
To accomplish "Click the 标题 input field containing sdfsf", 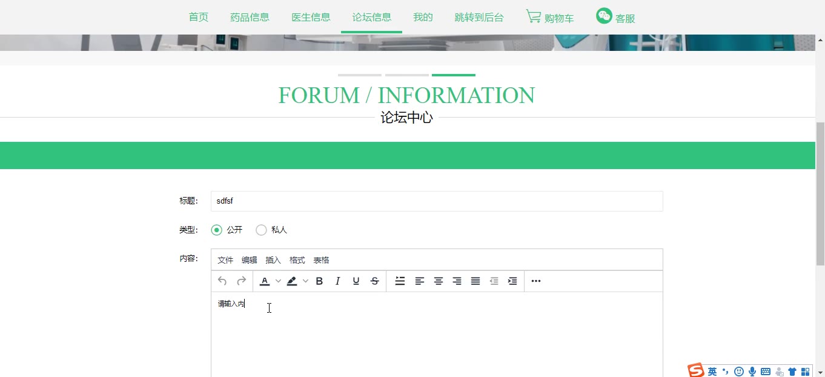I will [x=436, y=201].
